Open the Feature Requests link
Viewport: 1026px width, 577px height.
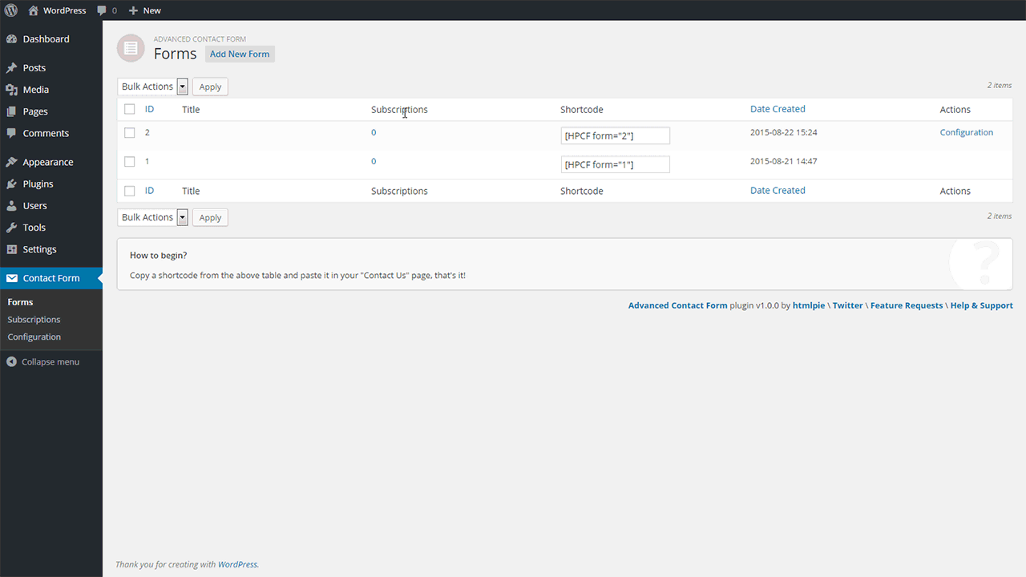(907, 305)
